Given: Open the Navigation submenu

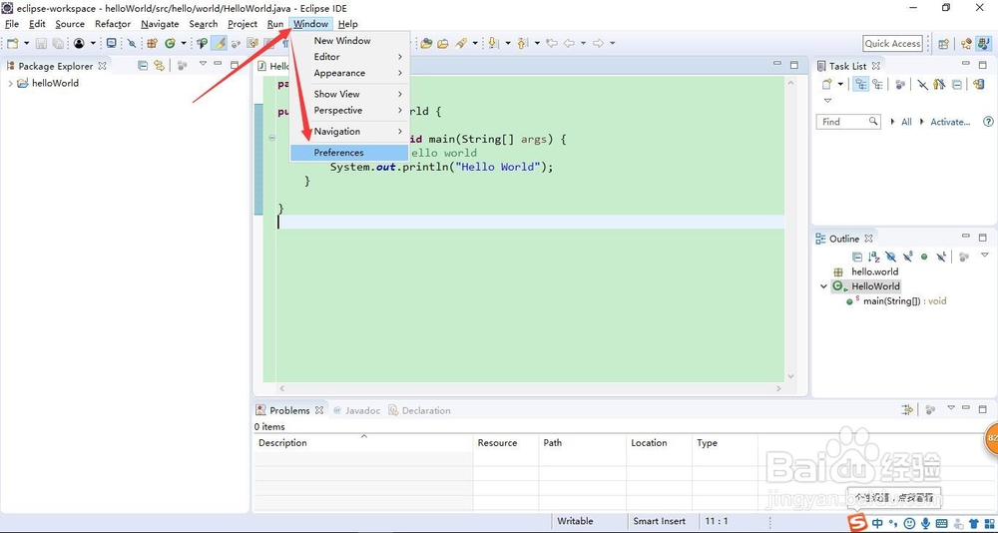Looking at the screenshot, I should [x=348, y=131].
